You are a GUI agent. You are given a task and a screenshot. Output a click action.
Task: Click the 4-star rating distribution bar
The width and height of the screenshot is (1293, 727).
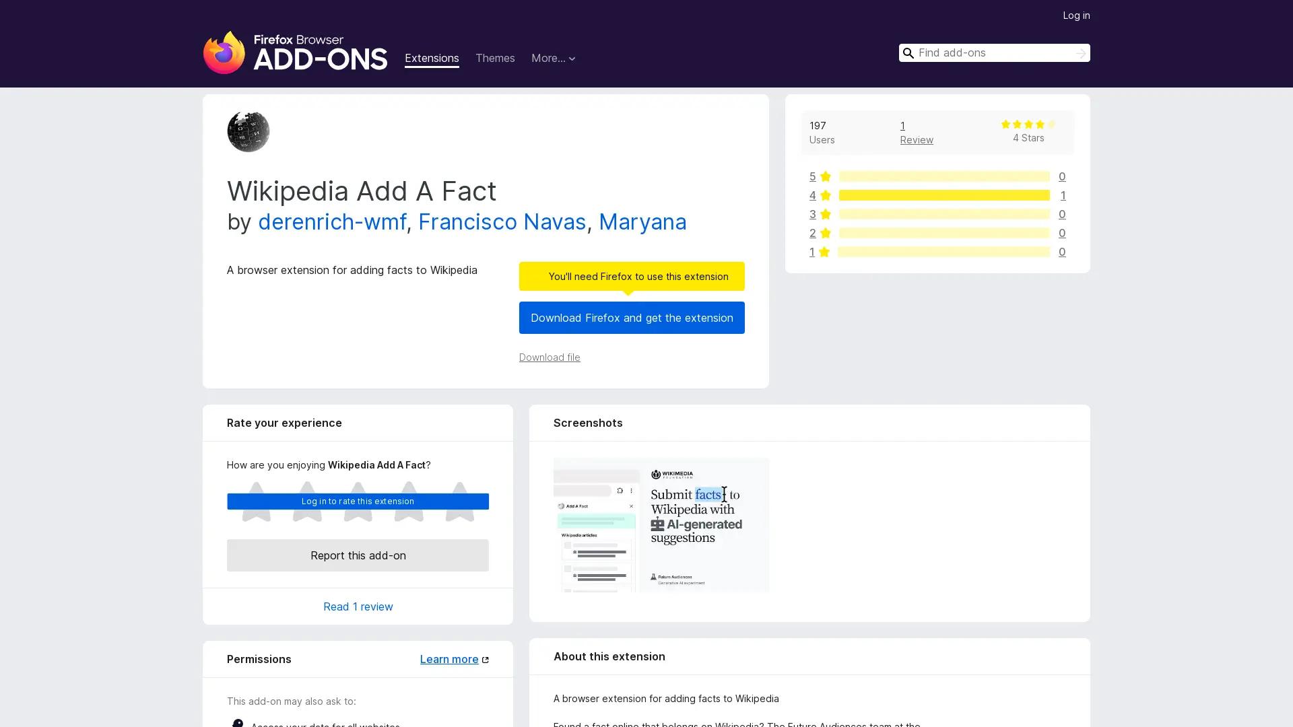(x=944, y=195)
